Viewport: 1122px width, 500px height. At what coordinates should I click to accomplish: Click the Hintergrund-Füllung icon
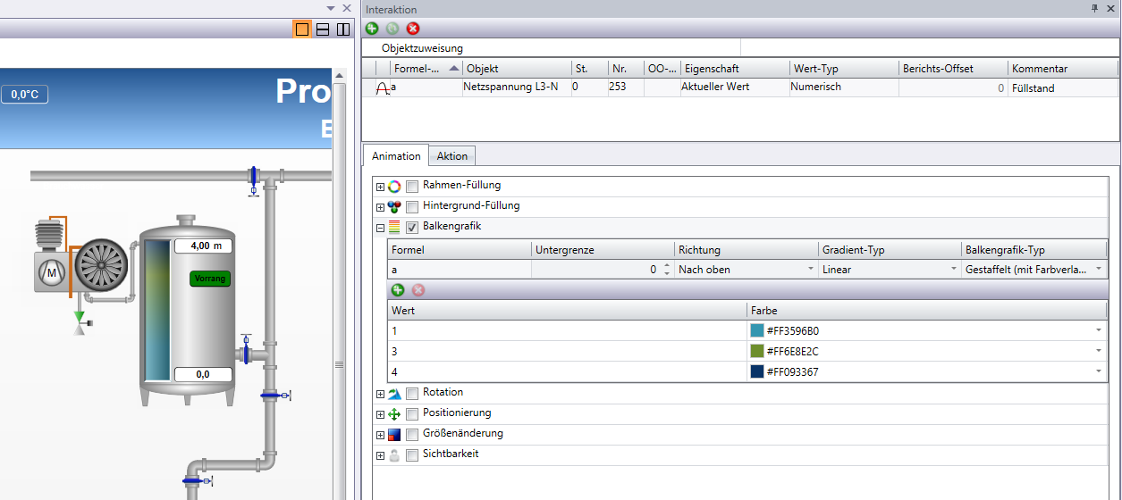coord(394,207)
